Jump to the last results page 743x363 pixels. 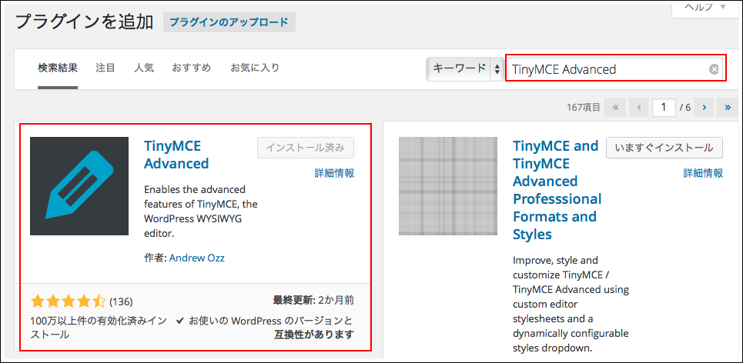click(x=728, y=108)
